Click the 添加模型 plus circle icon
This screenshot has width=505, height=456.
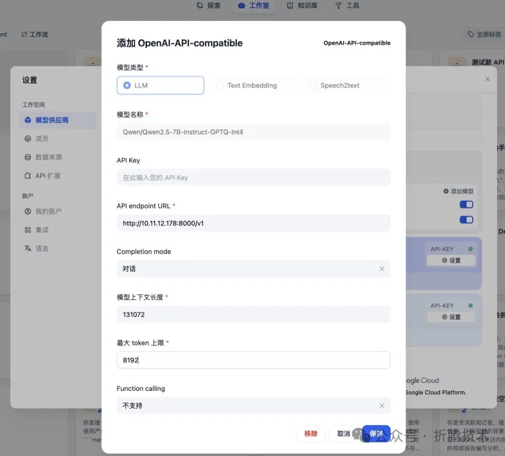(446, 191)
